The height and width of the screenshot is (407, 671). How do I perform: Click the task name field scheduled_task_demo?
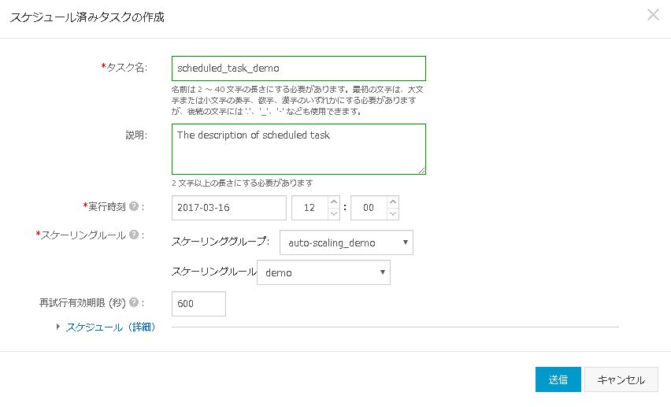click(x=298, y=68)
